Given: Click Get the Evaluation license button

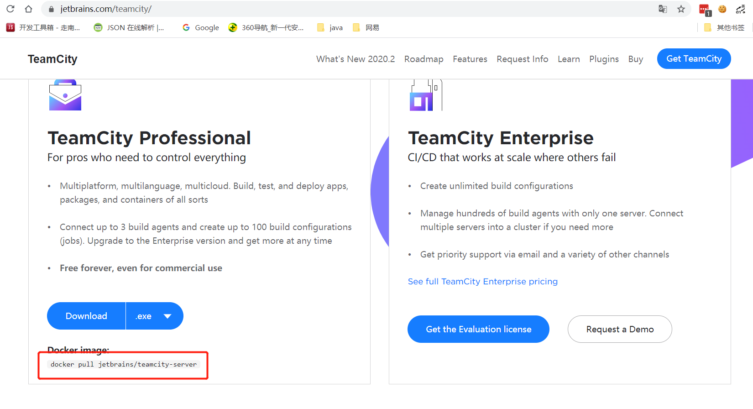Looking at the screenshot, I should pos(478,329).
